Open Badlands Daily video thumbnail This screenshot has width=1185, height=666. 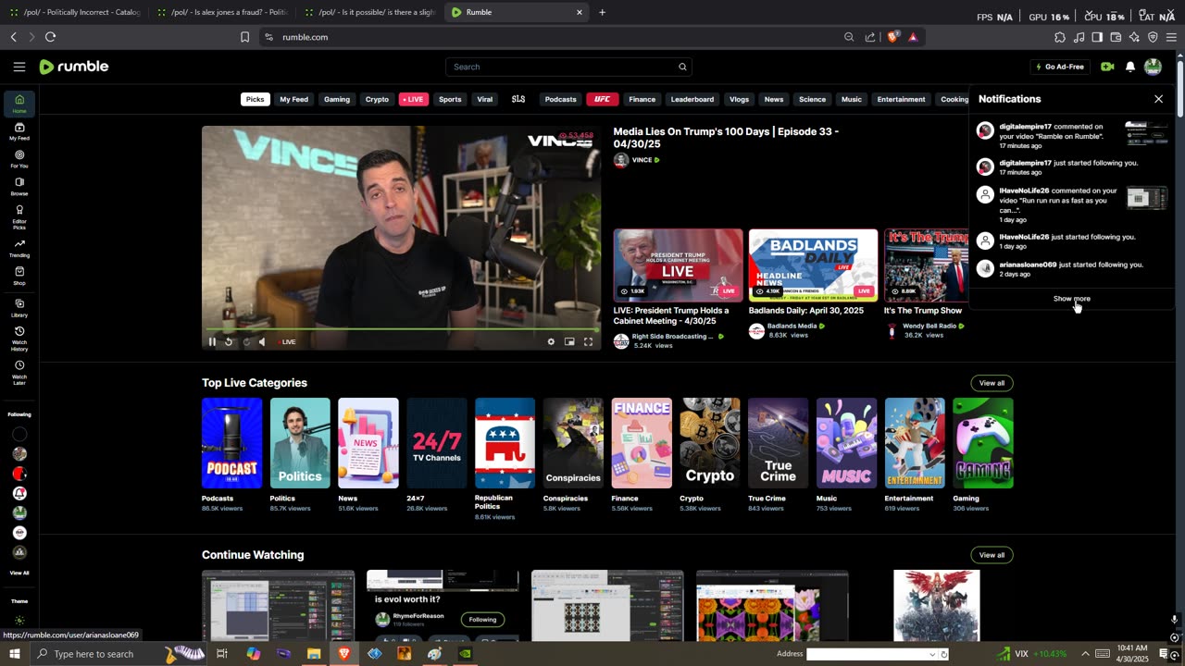pyautogui.click(x=813, y=265)
